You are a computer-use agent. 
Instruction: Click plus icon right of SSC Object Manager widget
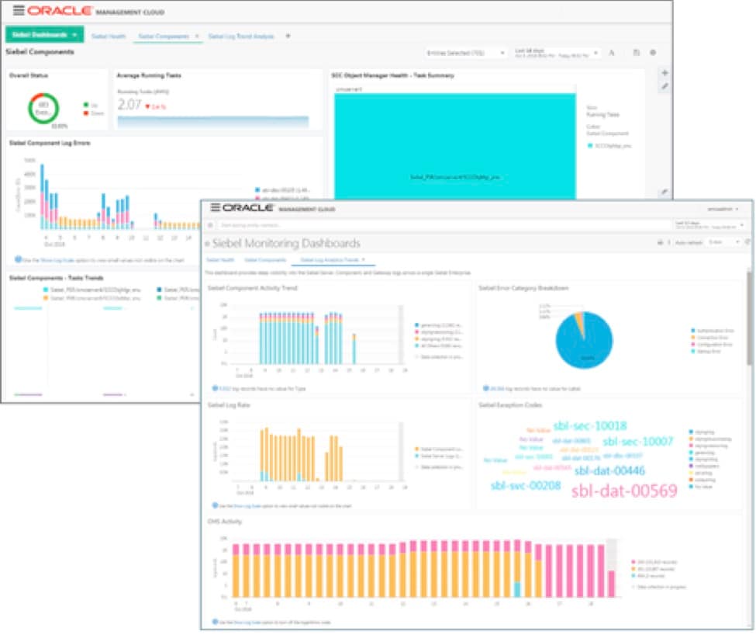click(x=665, y=73)
